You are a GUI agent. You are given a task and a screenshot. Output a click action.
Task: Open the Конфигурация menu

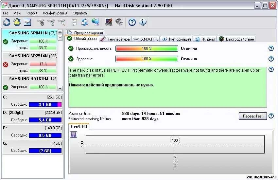(55, 13)
